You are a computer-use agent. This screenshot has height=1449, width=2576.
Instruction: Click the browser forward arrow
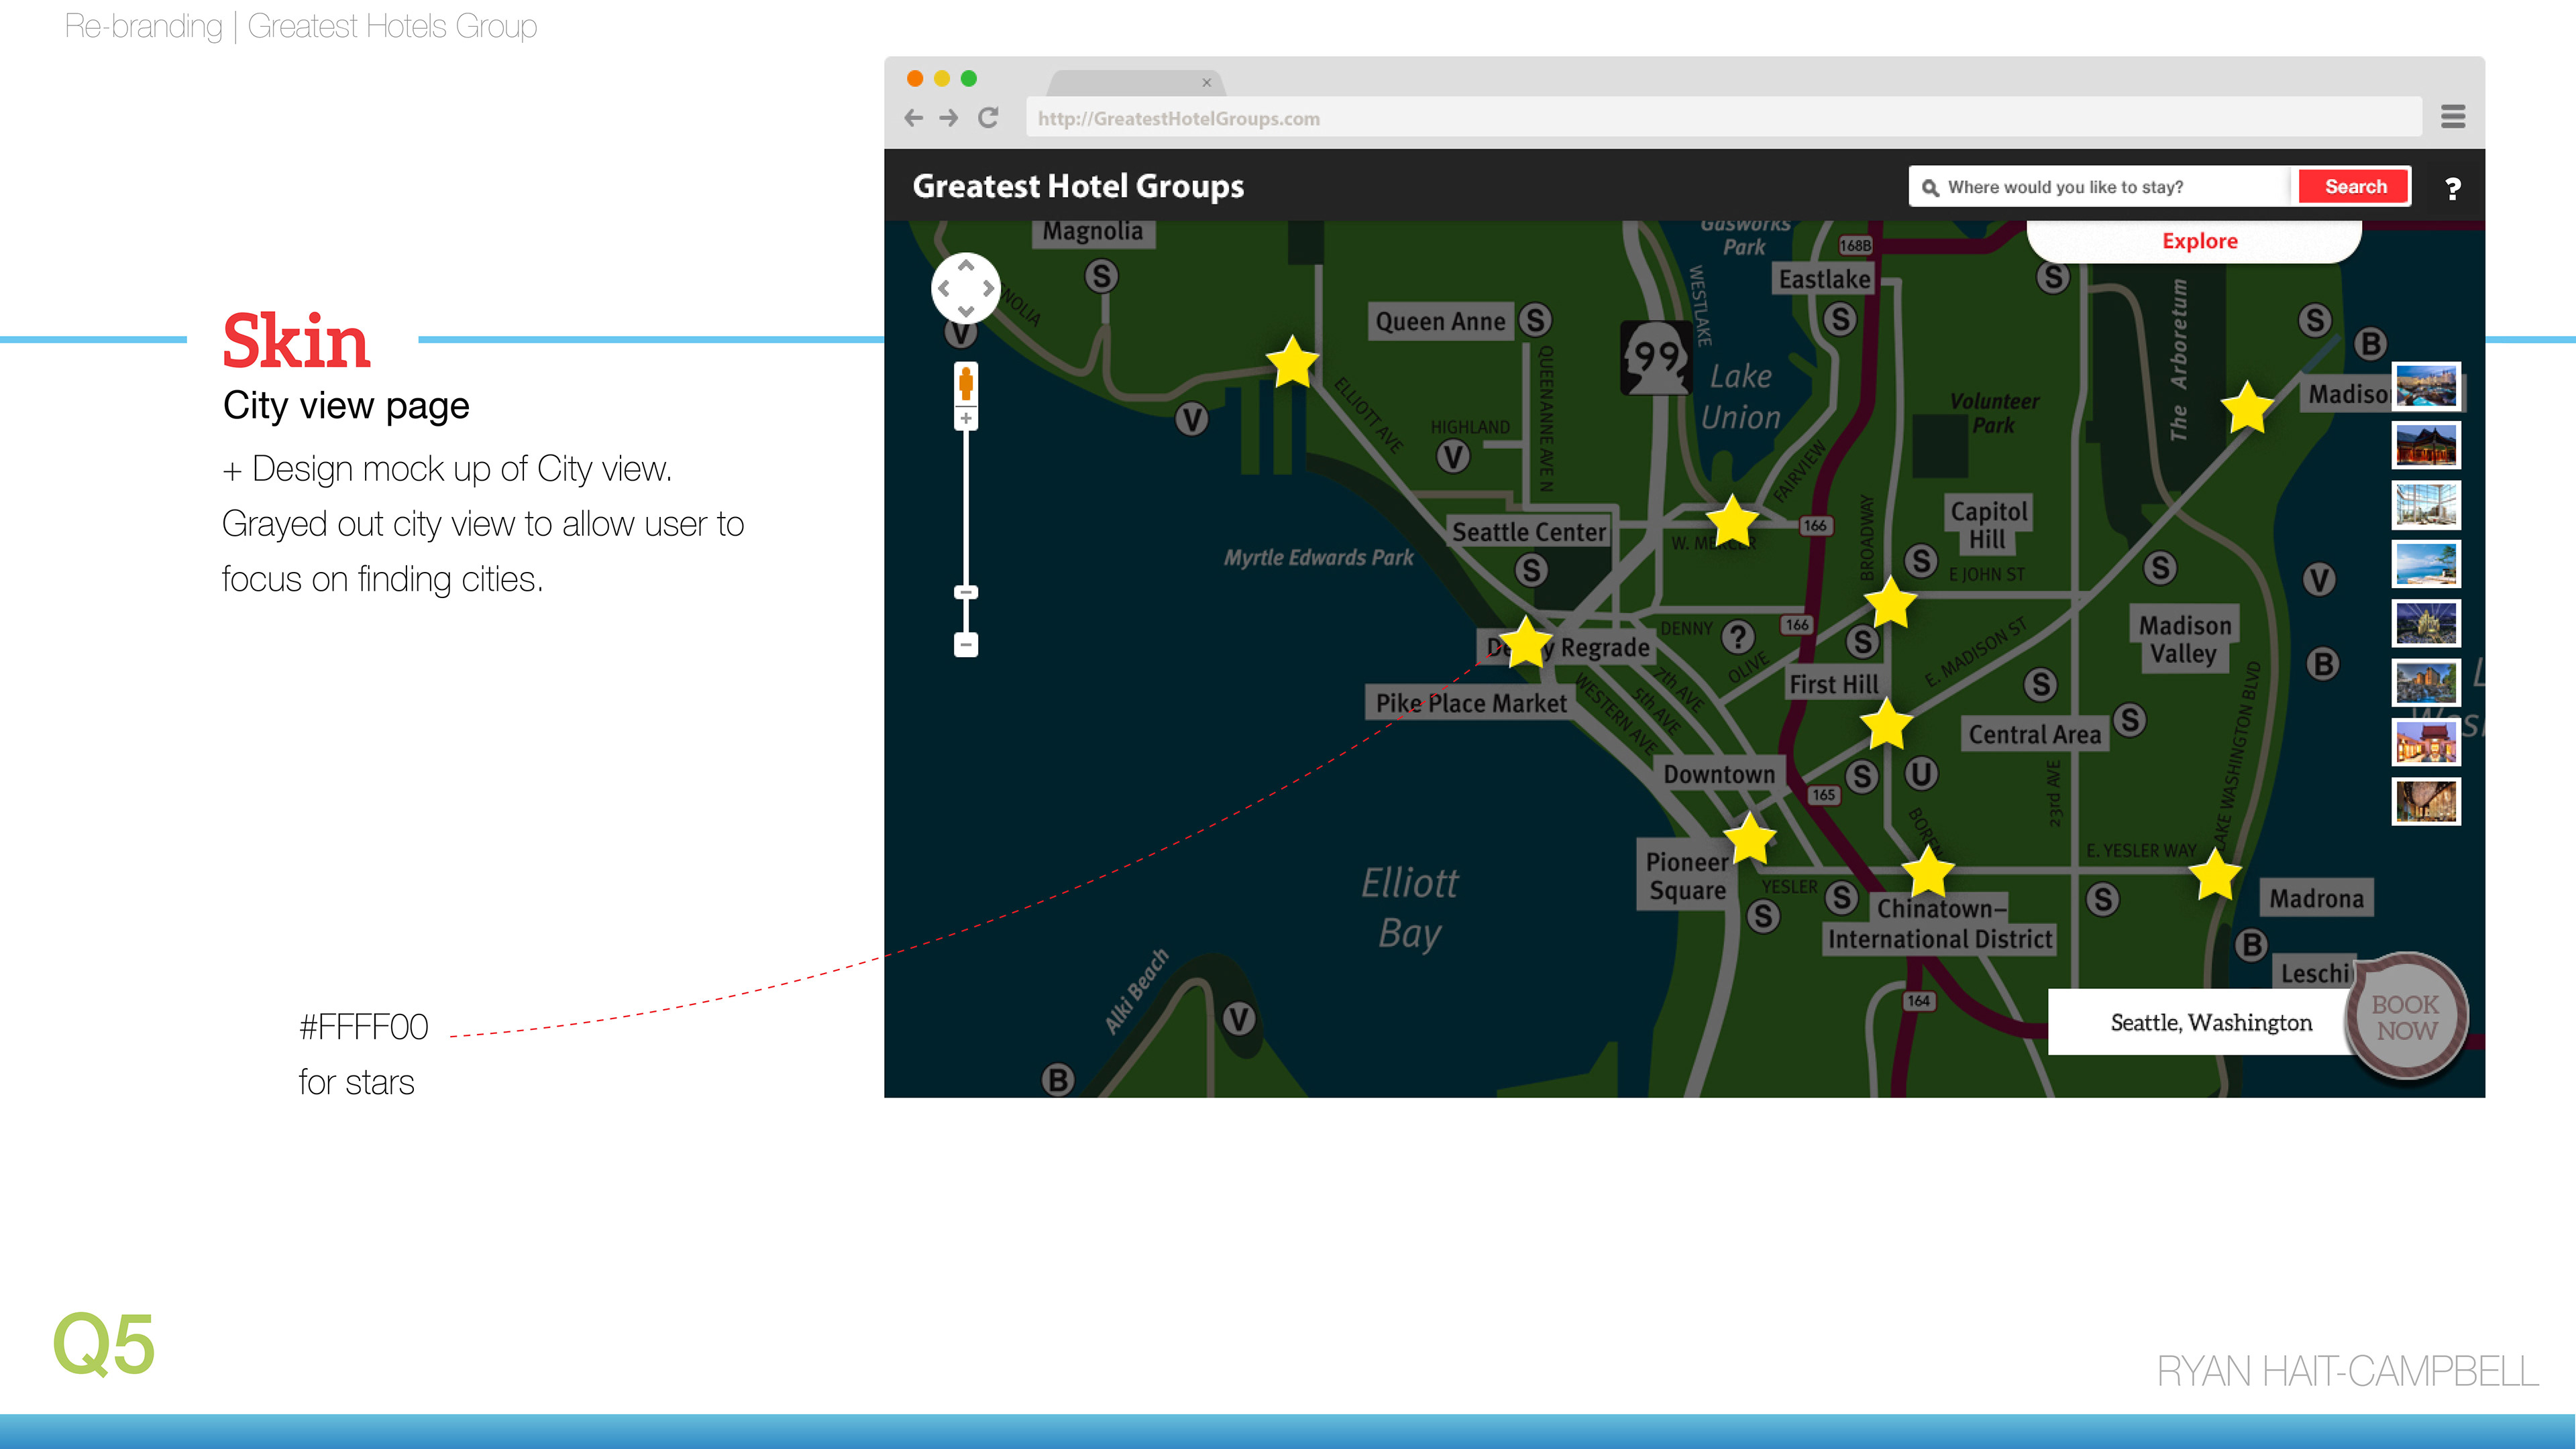tap(949, 118)
